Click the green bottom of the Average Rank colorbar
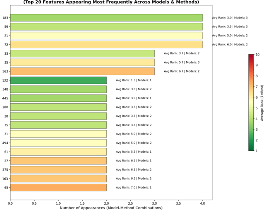The image size is (266, 212). [x=251, y=149]
